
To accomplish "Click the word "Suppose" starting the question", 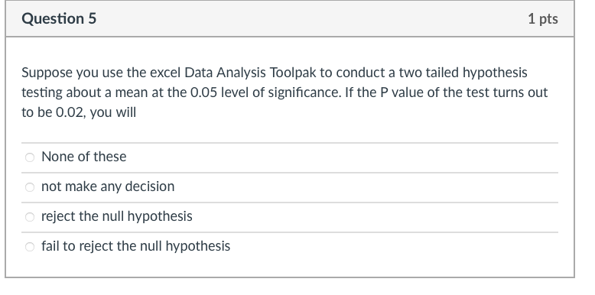I will click(47, 73).
